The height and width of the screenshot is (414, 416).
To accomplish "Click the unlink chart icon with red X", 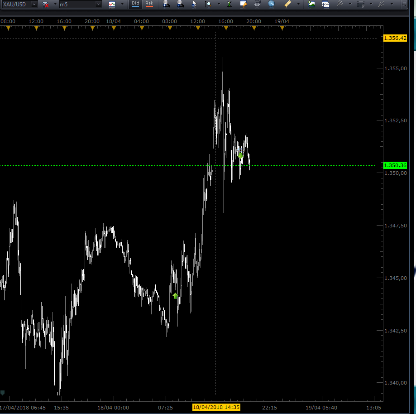I will (46, 4).
